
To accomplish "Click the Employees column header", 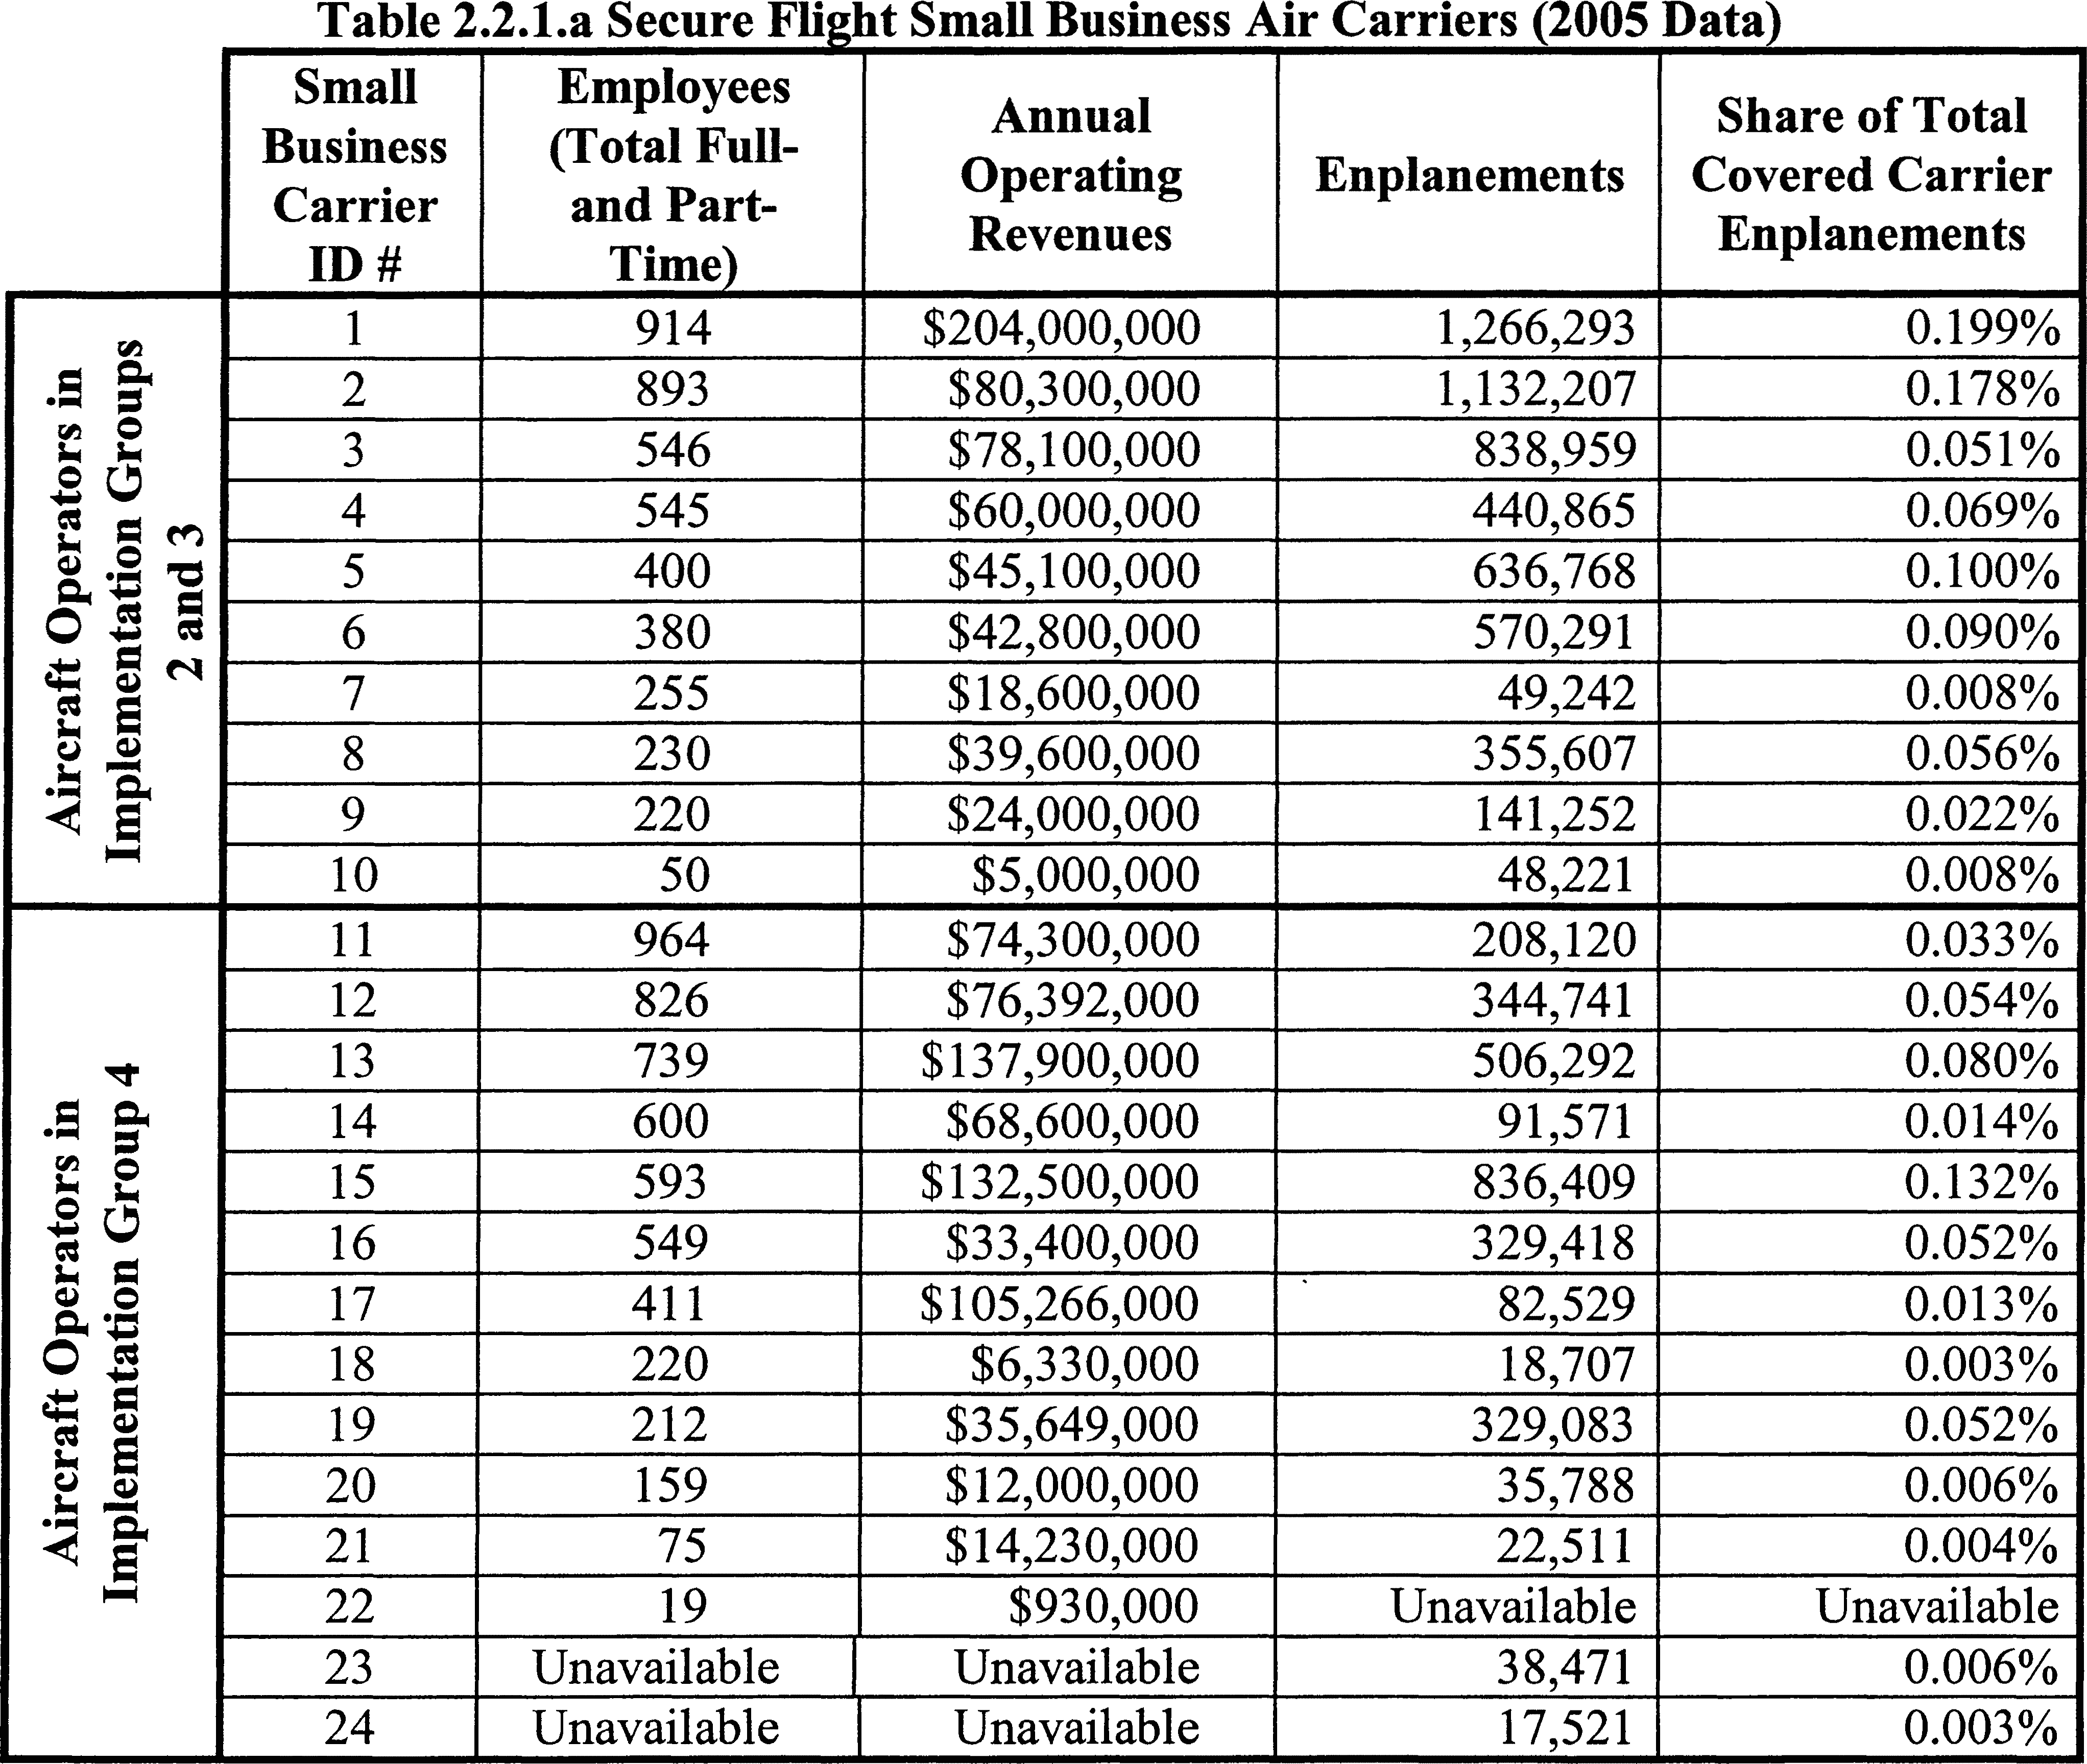I will tap(673, 175).
